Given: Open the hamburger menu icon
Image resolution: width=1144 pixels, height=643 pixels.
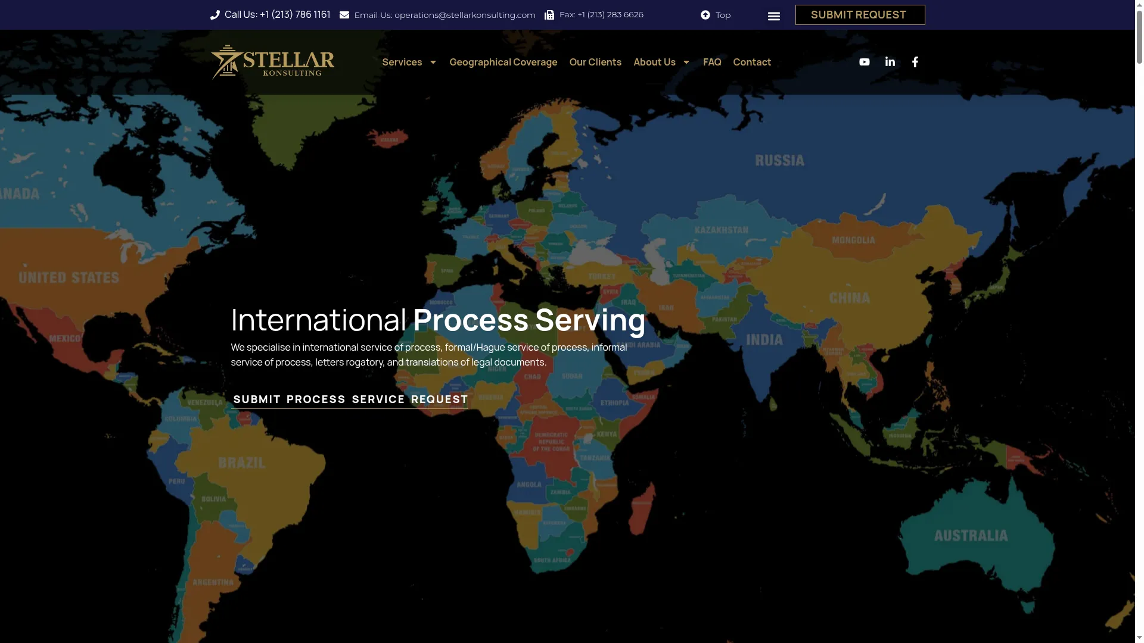Looking at the screenshot, I should [x=774, y=17].
